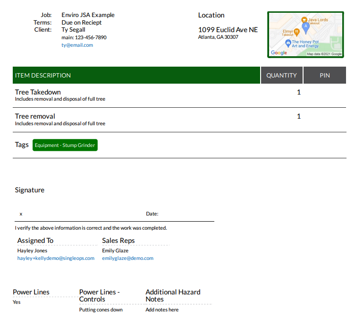Select the Tree removal item title
This screenshot has height=319, width=355.
click(35, 116)
